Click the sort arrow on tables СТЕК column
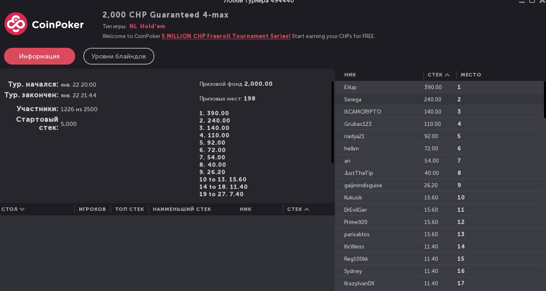 (307, 209)
